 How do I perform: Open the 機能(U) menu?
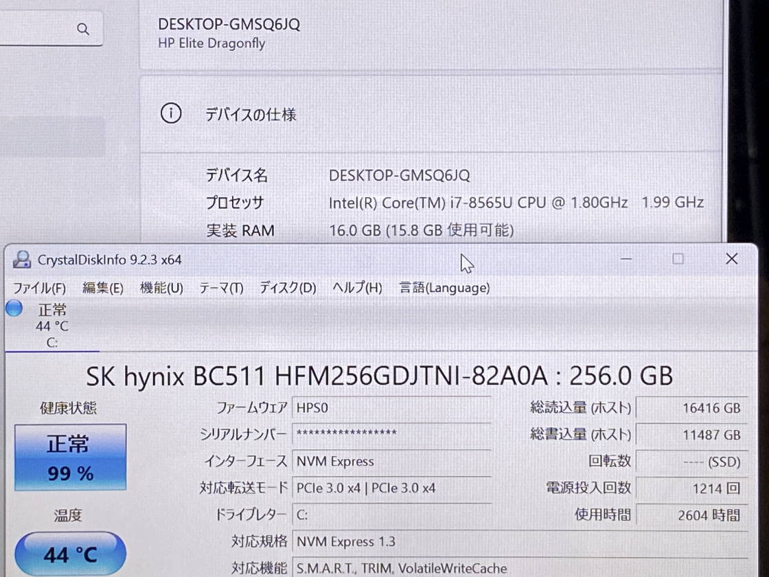161,288
